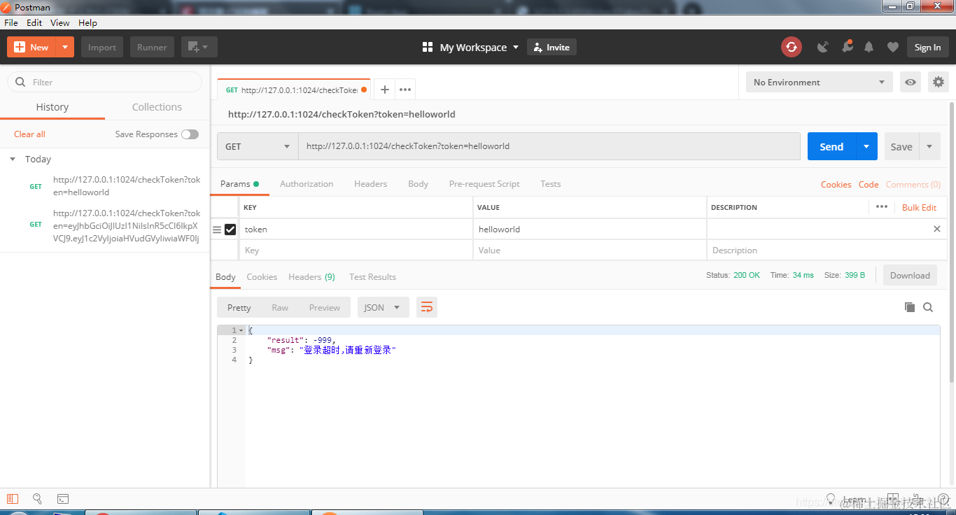Switch to Preview response view
The image size is (956, 515).
coord(325,307)
